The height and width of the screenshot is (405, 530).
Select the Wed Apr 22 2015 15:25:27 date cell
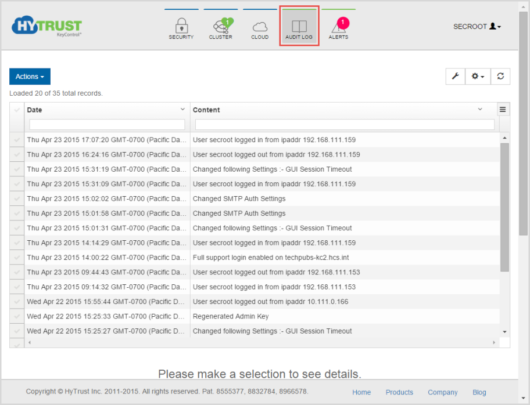click(x=107, y=331)
